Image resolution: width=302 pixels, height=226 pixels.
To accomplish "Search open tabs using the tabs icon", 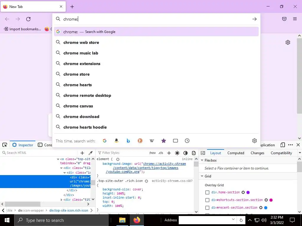I will click(x=175, y=141).
